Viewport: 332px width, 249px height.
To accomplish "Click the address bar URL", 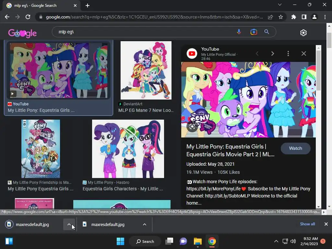I will coord(154,17).
